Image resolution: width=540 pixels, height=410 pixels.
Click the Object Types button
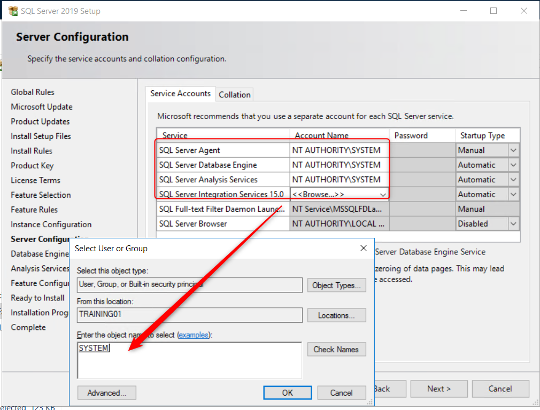(x=336, y=285)
